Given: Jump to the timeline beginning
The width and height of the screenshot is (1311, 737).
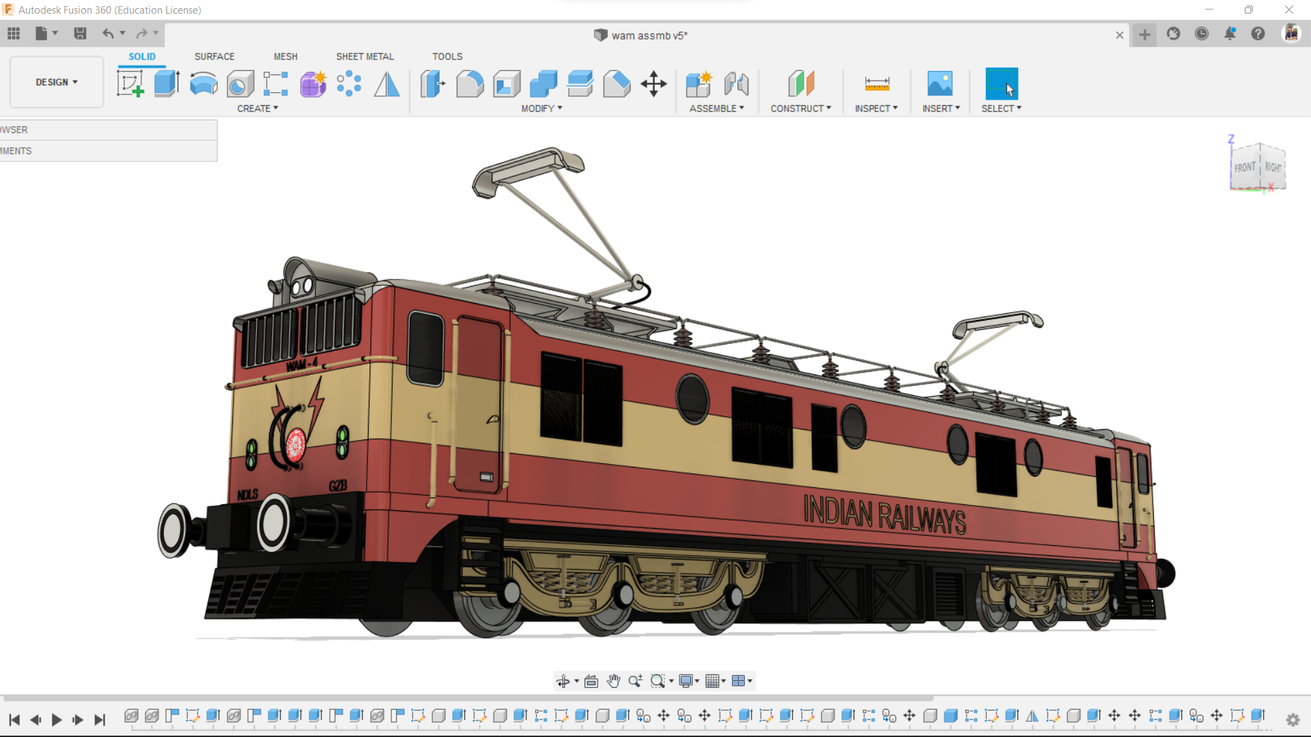Looking at the screenshot, I should point(14,720).
